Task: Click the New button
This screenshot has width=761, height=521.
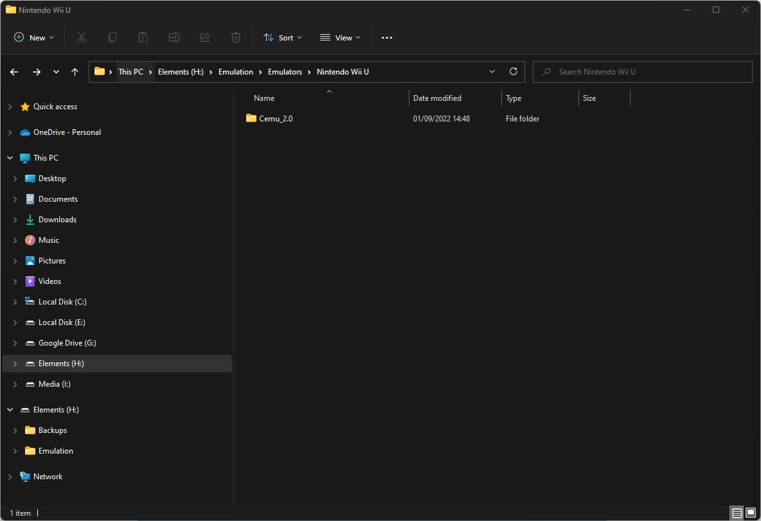Action: click(34, 38)
